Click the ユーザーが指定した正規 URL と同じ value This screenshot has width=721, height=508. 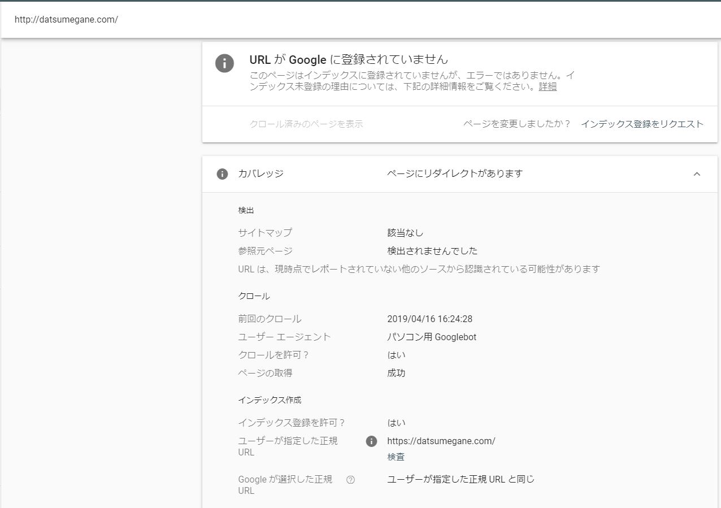[x=461, y=479]
